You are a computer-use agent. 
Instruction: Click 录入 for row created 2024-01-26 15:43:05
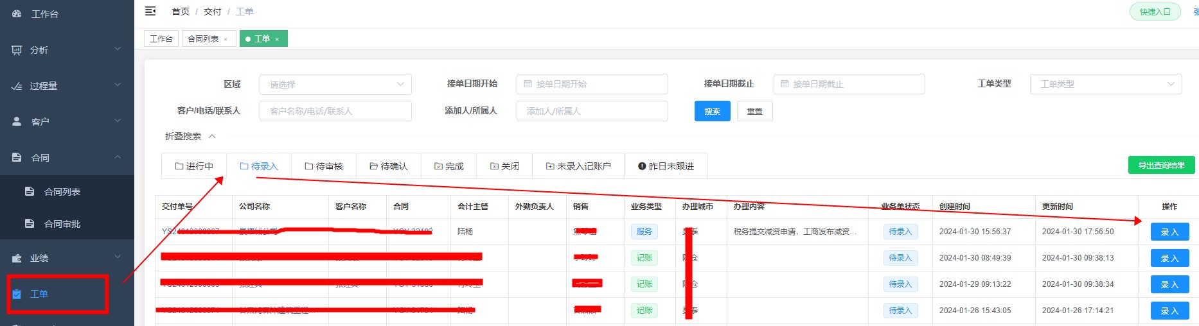coord(1169,311)
